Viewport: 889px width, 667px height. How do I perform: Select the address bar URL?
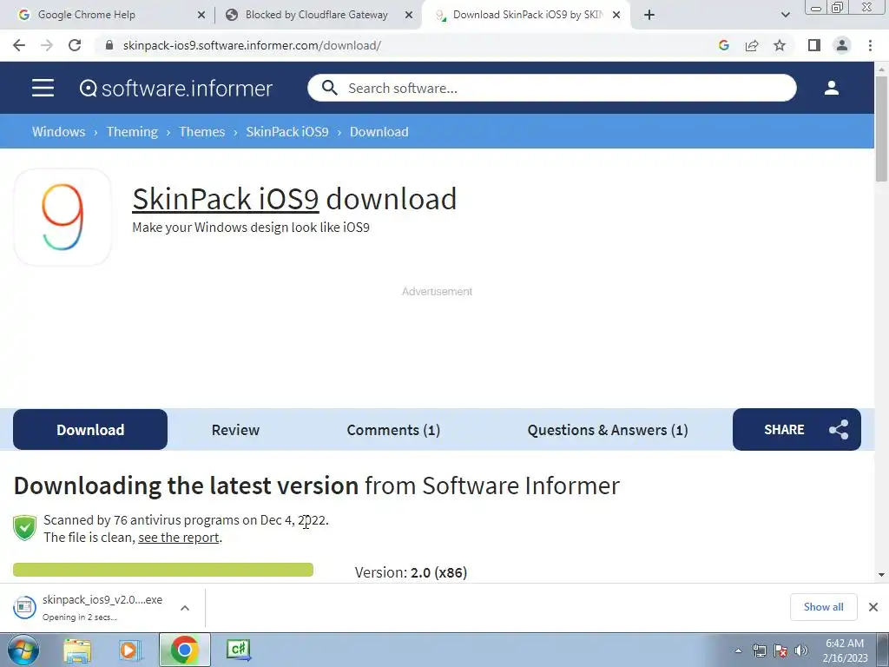(x=253, y=45)
